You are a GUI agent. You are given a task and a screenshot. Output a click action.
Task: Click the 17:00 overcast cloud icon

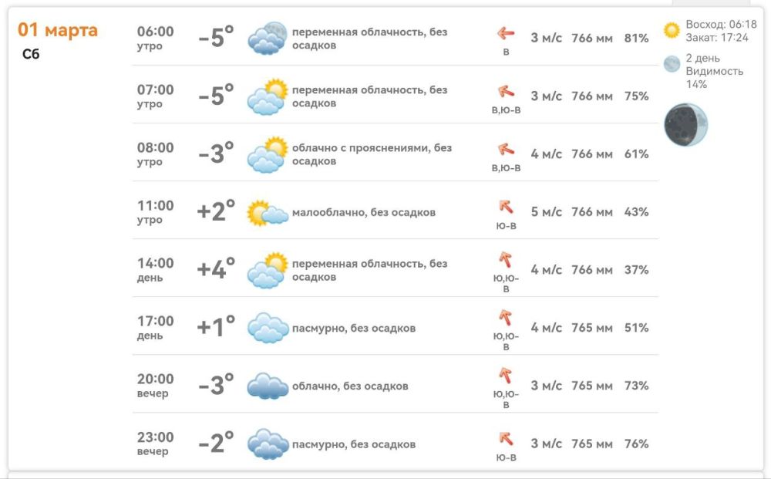(268, 328)
